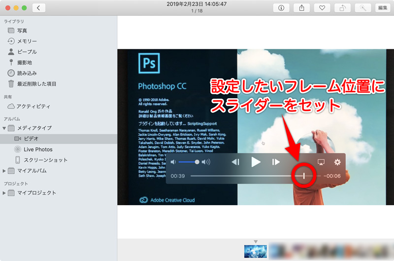Select the マイプロジェクト folder
The width and height of the screenshot is (394, 261).
(59, 193)
